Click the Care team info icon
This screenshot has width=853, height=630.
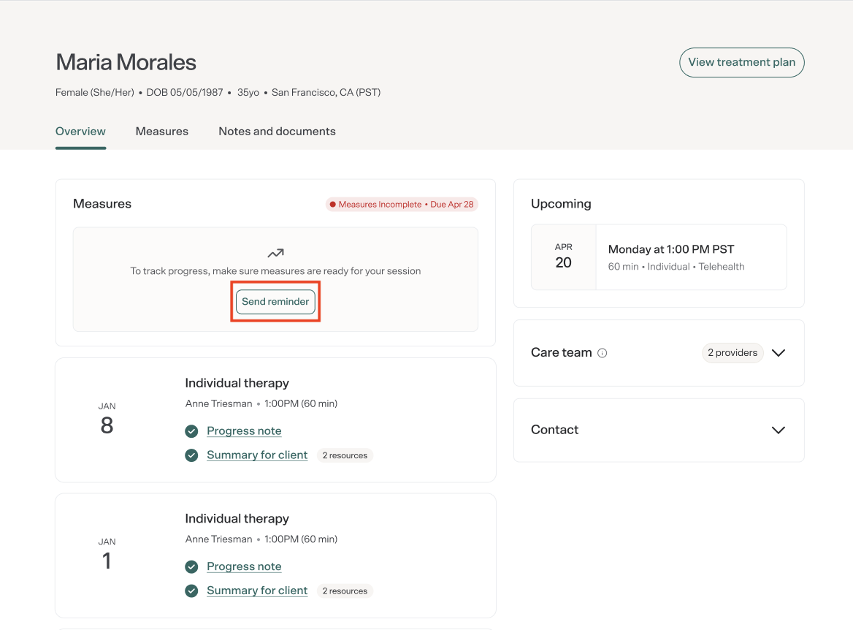(x=603, y=353)
